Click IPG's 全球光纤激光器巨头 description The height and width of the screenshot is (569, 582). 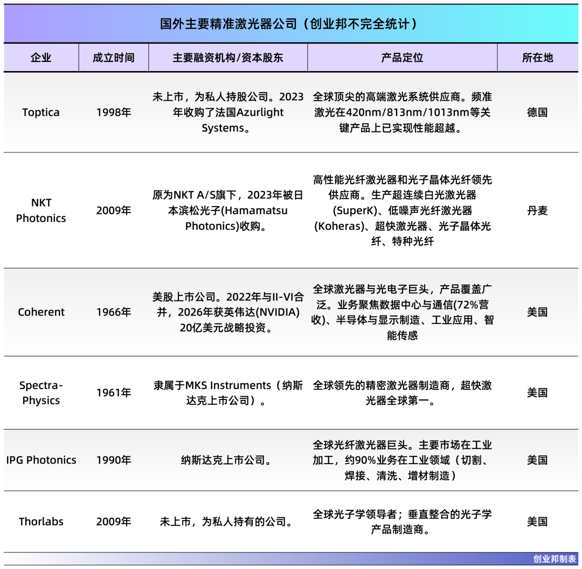point(403,460)
